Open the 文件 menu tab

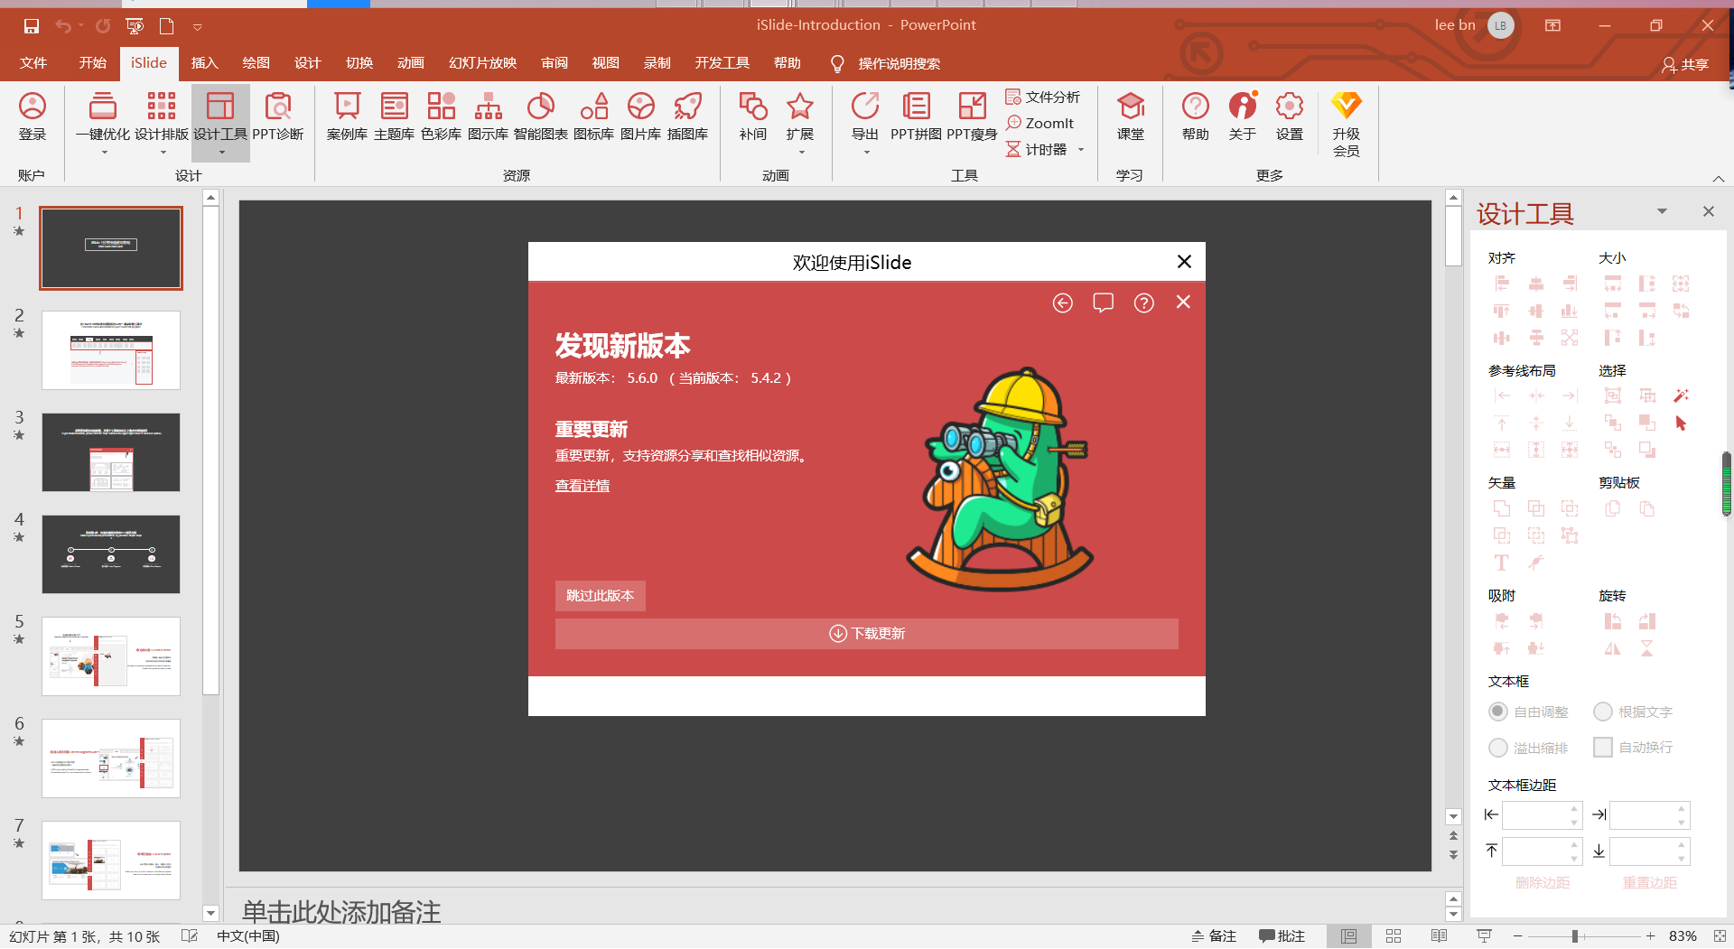(33, 63)
